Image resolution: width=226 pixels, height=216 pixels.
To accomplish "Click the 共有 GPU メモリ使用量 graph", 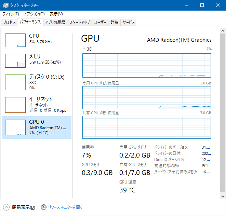I will (x=147, y=127).
